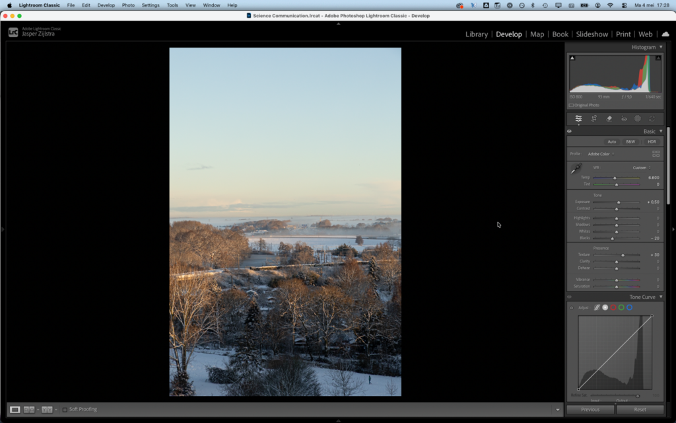Click the Temp value field 6.600
Screen dimensions: 676x423
pos(653,177)
